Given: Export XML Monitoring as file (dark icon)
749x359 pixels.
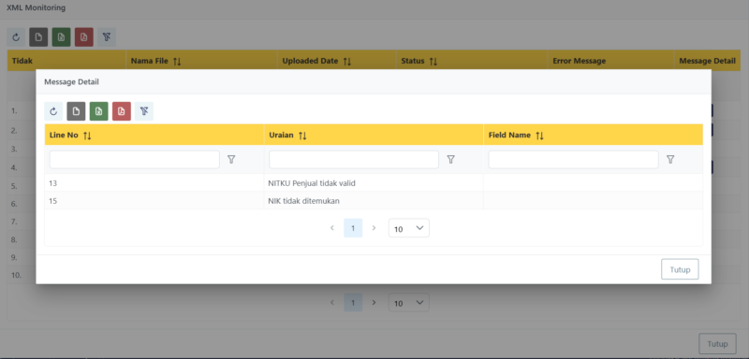Looking at the screenshot, I should [x=38, y=37].
